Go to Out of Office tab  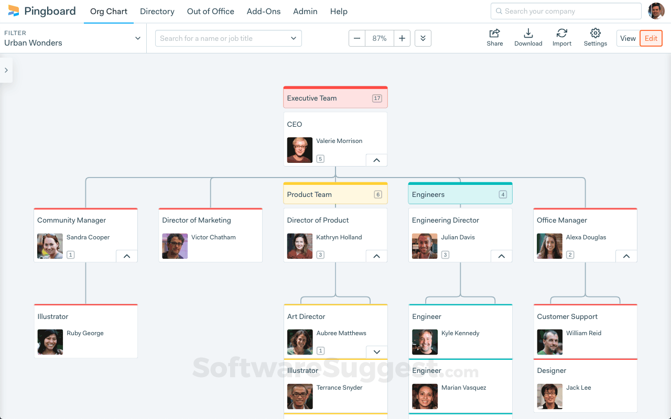point(211,12)
